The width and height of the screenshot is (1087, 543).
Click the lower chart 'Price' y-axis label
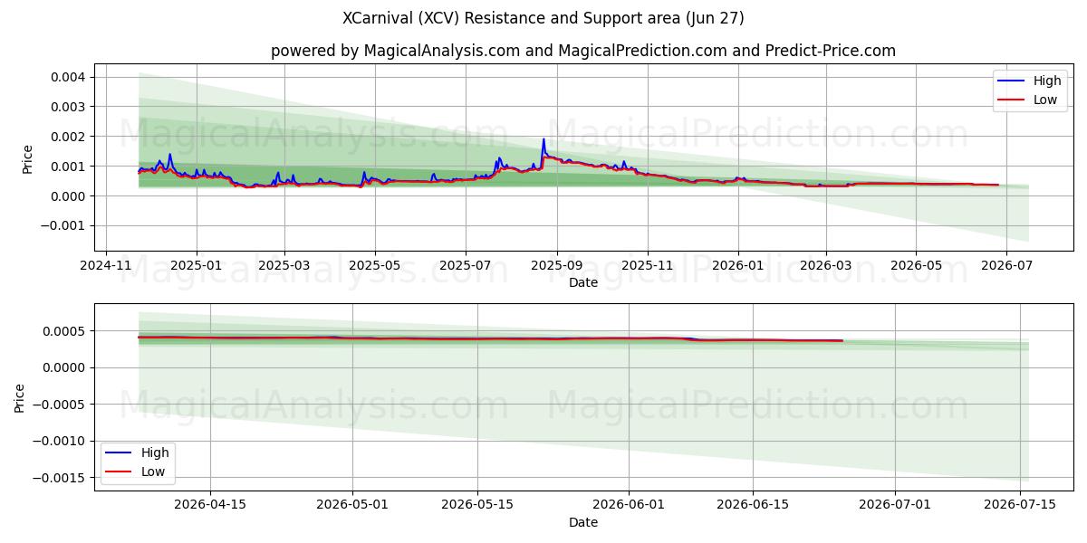coord(20,397)
